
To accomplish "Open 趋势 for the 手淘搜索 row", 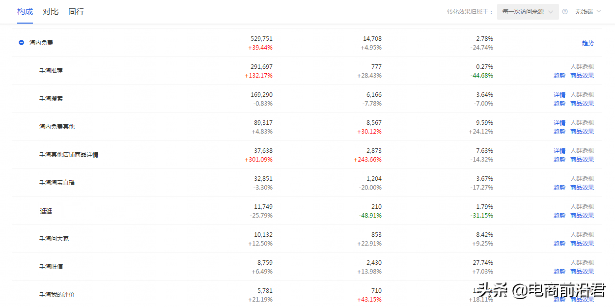I will pyautogui.click(x=559, y=104).
